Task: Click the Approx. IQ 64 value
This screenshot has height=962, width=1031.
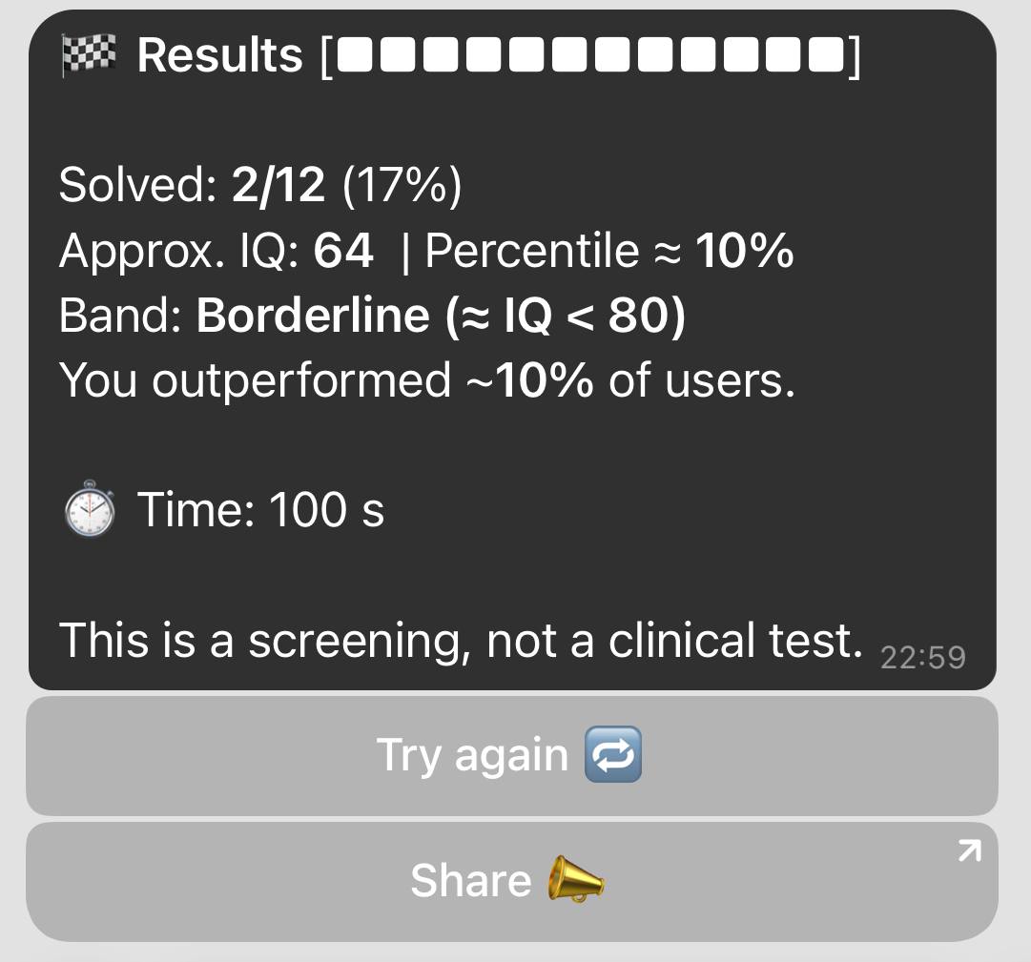Action: point(343,251)
